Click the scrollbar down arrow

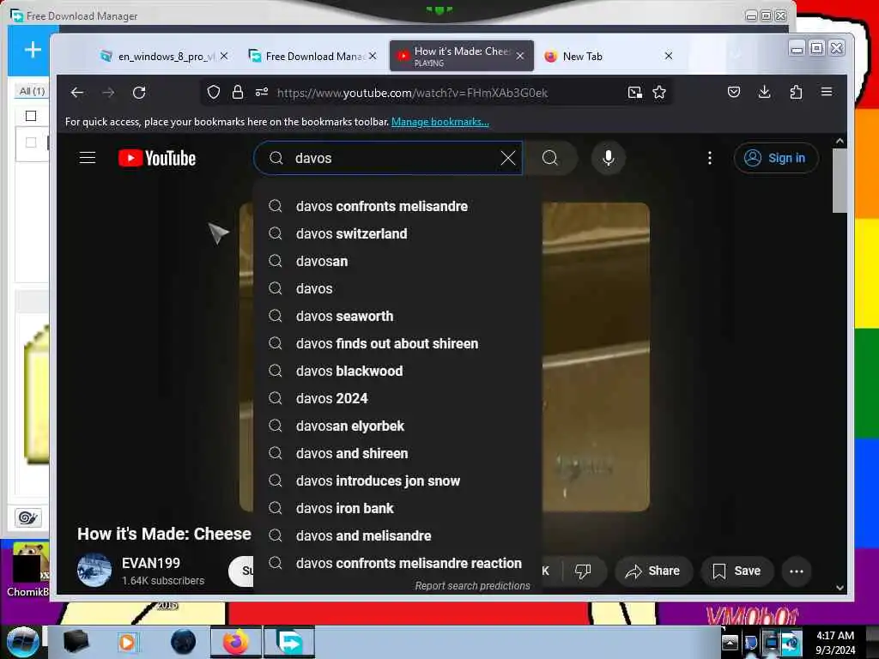[x=840, y=588]
